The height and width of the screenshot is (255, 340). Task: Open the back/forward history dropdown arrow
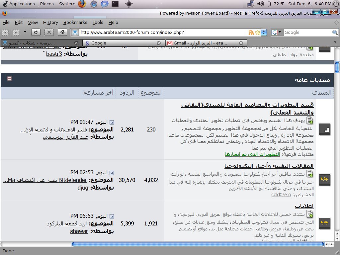(25, 32)
